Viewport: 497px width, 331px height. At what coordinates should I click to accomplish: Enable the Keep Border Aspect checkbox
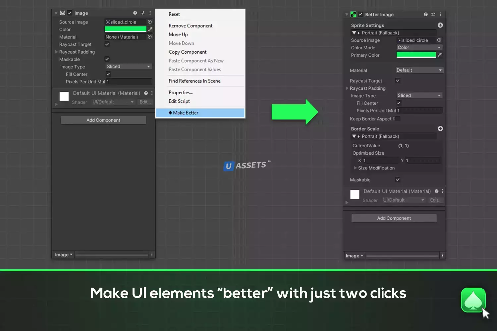point(398,118)
